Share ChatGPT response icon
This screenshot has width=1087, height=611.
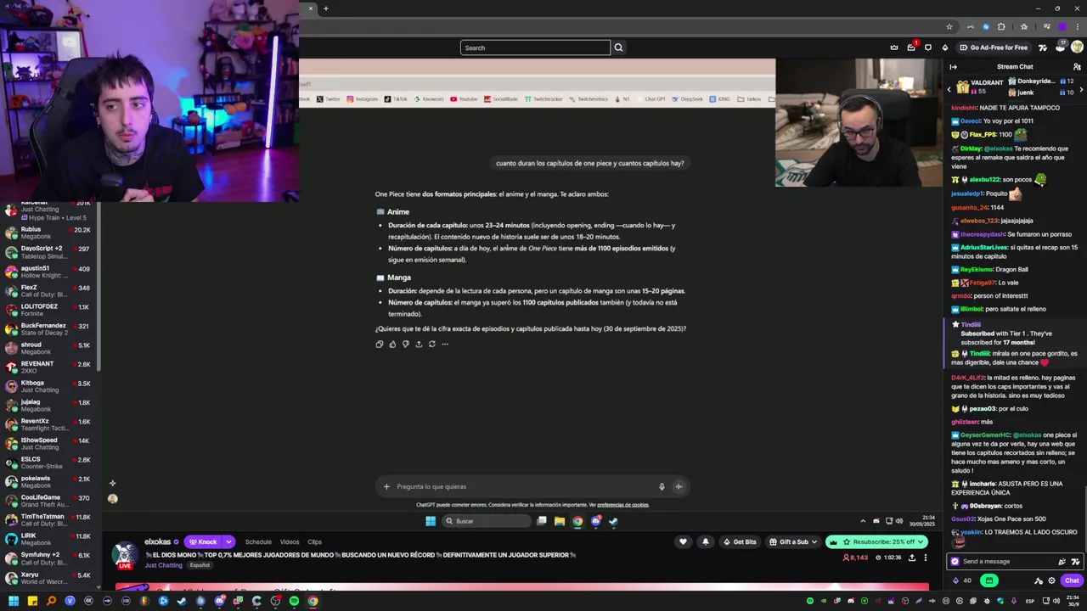click(x=419, y=344)
